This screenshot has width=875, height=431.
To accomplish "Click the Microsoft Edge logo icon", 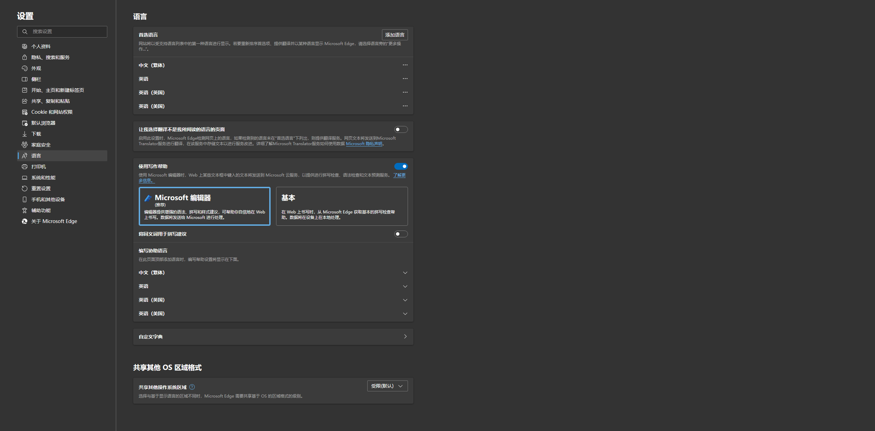I will [25, 221].
